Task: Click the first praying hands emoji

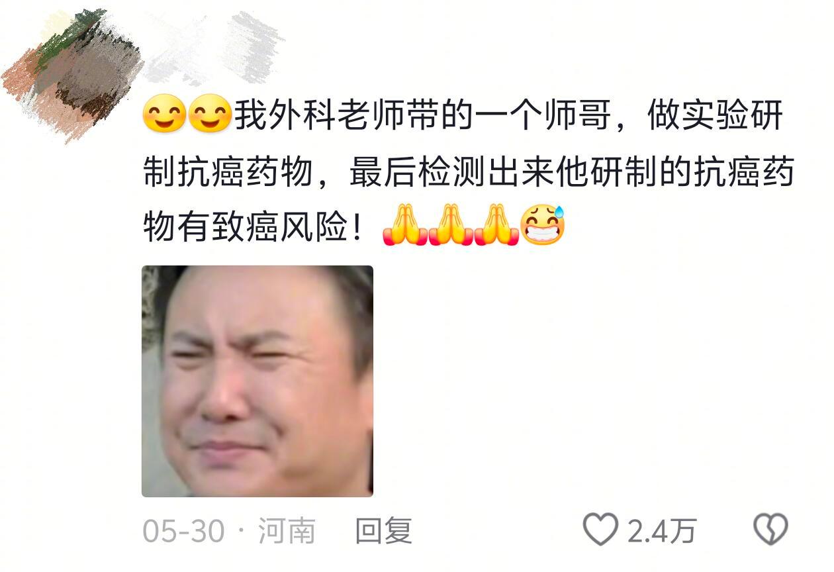Action: [405, 226]
